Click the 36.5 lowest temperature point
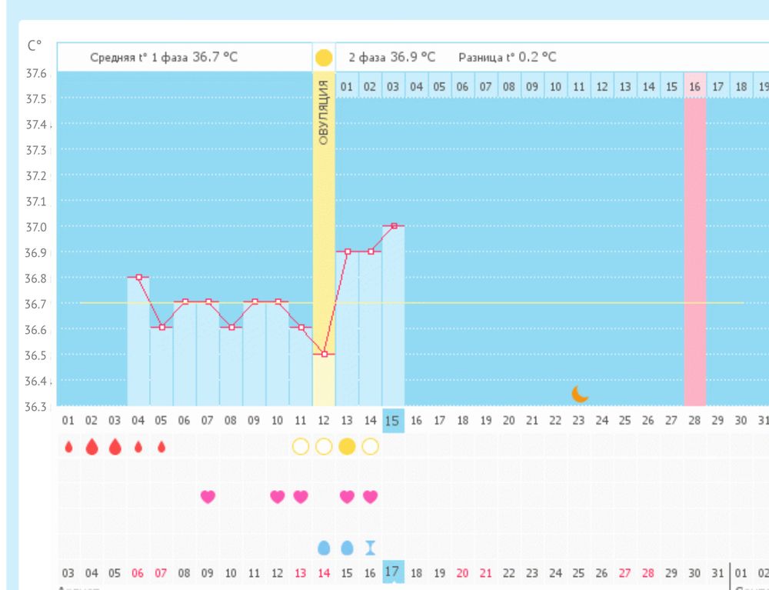Image resolution: width=769 pixels, height=590 pixels. click(325, 354)
